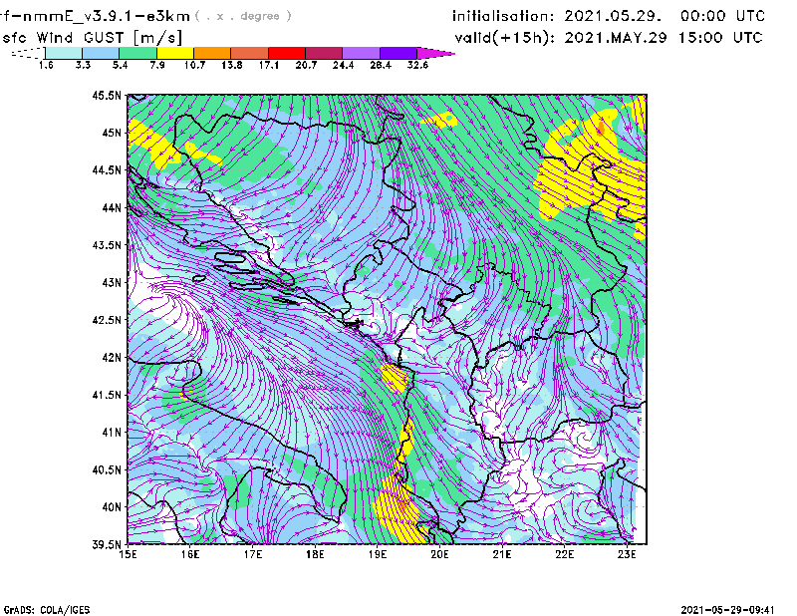Click the 42.5N latitude label
The height and width of the screenshot is (616, 797).
coord(107,320)
